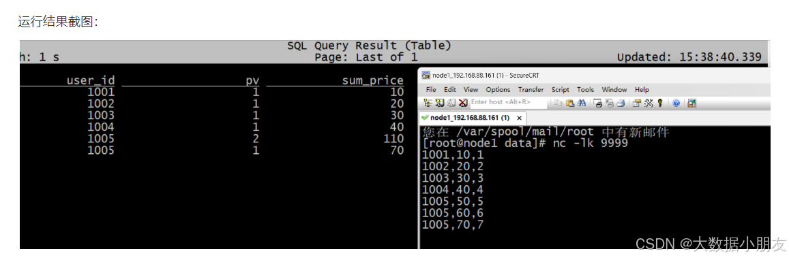The height and width of the screenshot is (258, 789).
Task: Click sum_price value 110
Action: pyautogui.click(x=393, y=139)
